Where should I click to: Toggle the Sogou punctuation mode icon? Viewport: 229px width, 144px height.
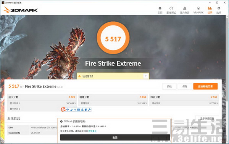point(75,109)
